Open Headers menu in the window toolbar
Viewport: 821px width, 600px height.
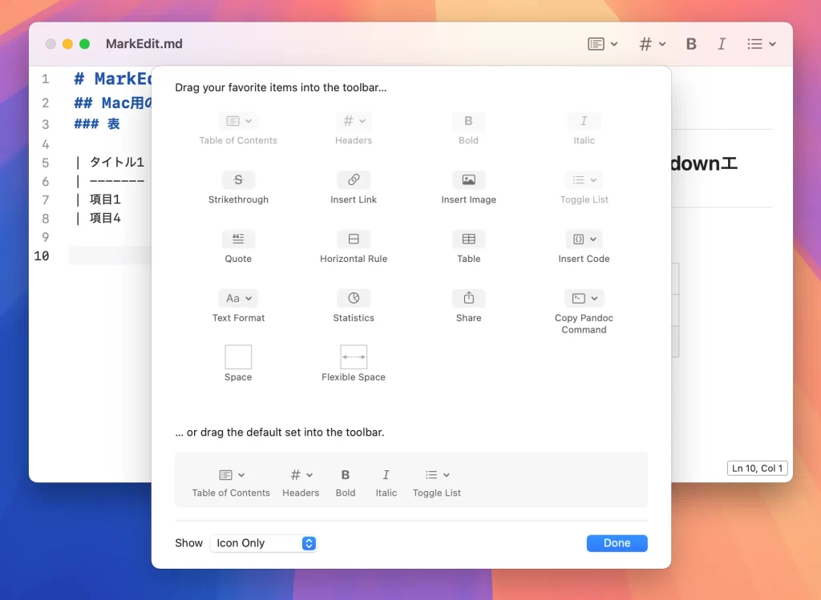point(653,44)
